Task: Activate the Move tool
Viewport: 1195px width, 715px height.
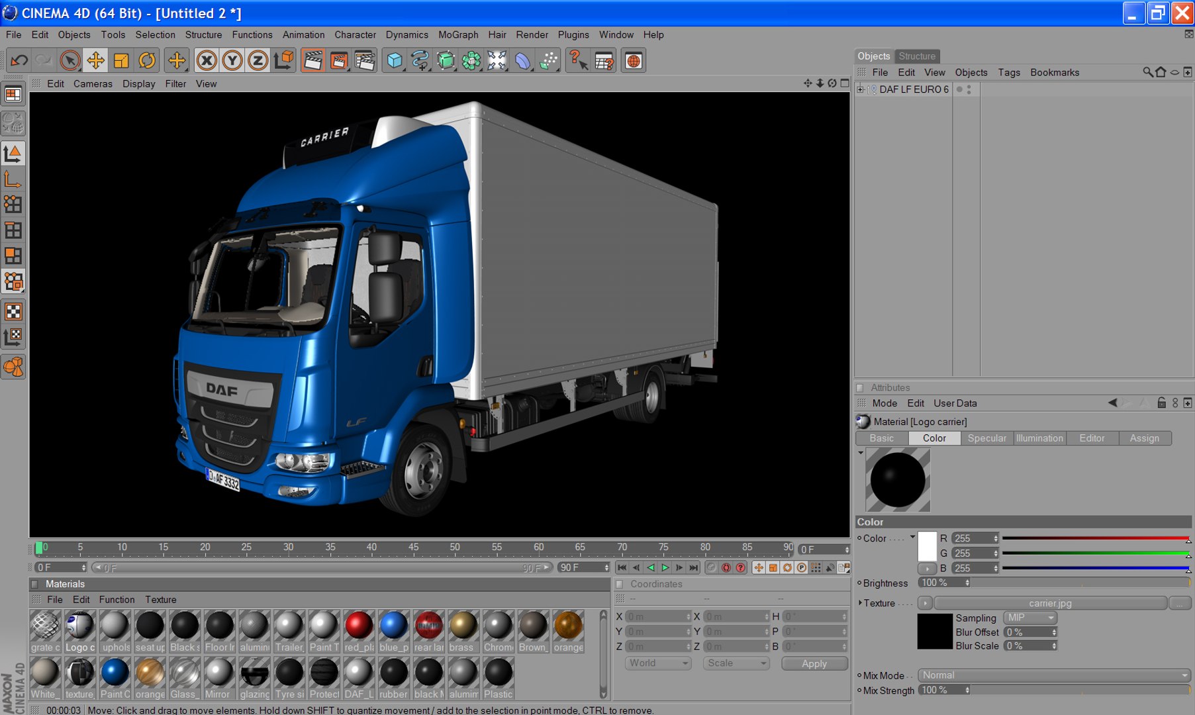Action: click(x=95, y=61)
